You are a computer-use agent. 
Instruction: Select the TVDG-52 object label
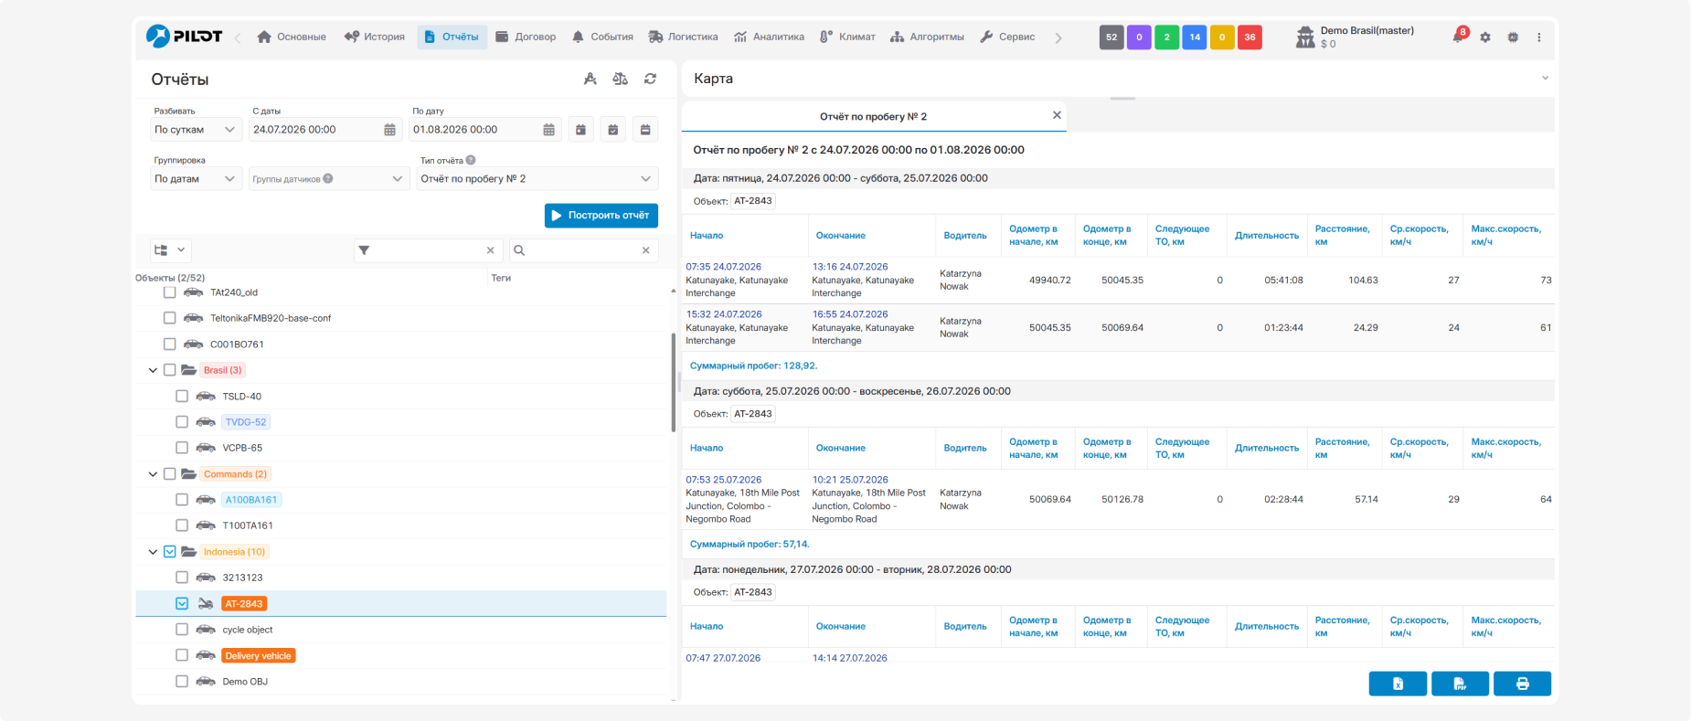246,422
